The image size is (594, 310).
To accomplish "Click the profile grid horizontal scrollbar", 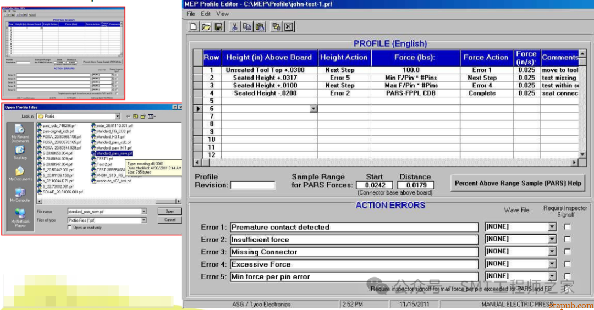I will 385,163.
